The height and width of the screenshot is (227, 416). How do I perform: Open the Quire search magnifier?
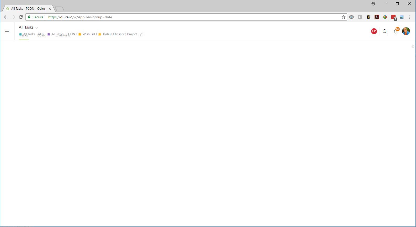385,31
